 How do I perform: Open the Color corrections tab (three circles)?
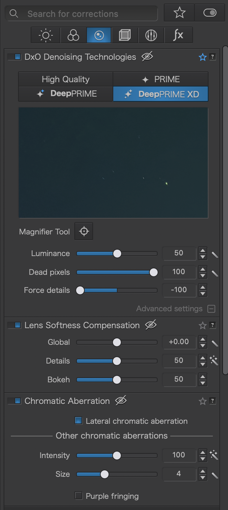pyautogui.click(x=73, y=35)
